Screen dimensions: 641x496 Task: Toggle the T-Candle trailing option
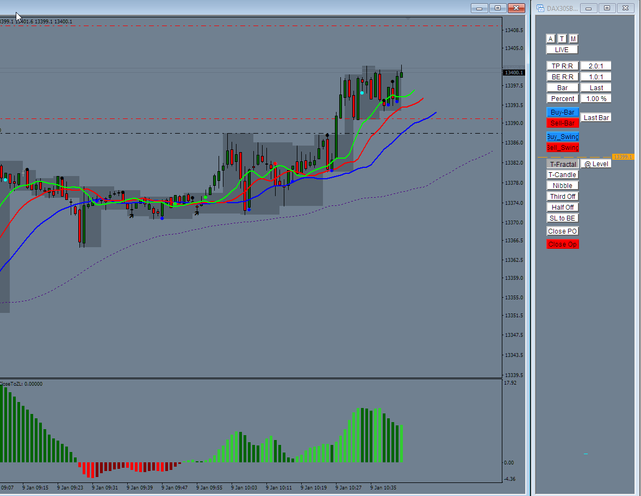[563, 175]
